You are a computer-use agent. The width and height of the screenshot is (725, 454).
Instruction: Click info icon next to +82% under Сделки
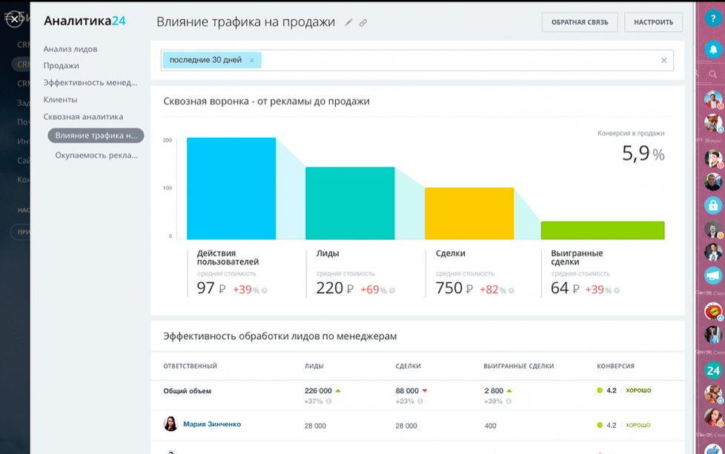pyautogui.click(x=511, y=290)
